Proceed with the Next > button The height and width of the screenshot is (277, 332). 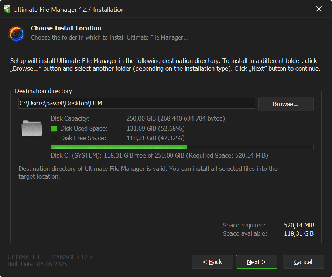256,262
